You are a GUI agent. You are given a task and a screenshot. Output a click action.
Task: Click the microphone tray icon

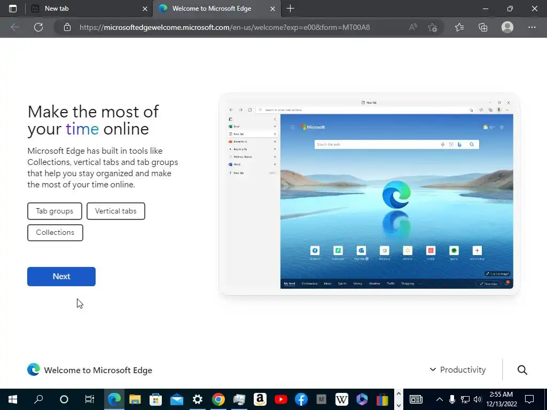[x=452, y=399]
